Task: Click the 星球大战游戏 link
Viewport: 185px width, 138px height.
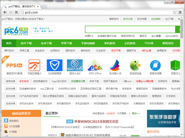Action: 99,96
